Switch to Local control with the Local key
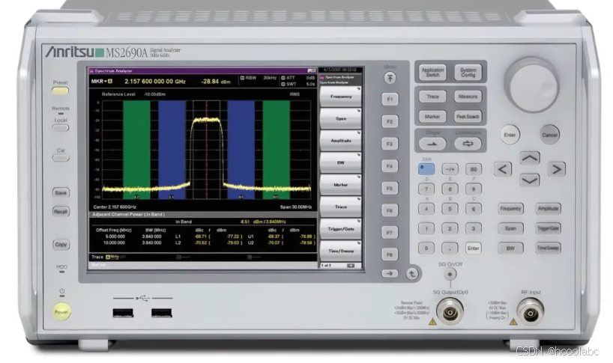 tap(61, 128)
